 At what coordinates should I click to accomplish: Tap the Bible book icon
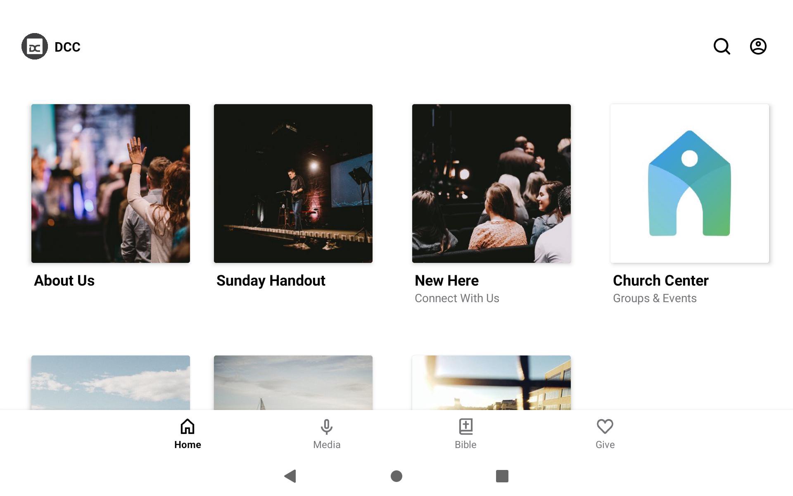[x=465, y=426]
